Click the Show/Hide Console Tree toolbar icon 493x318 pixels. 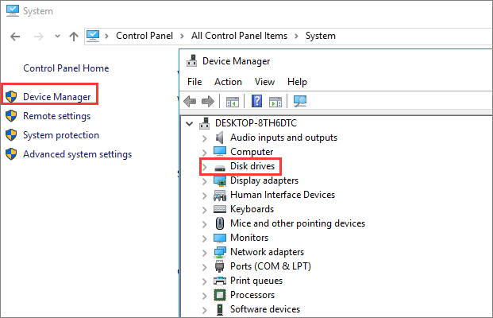click(233, 101)
